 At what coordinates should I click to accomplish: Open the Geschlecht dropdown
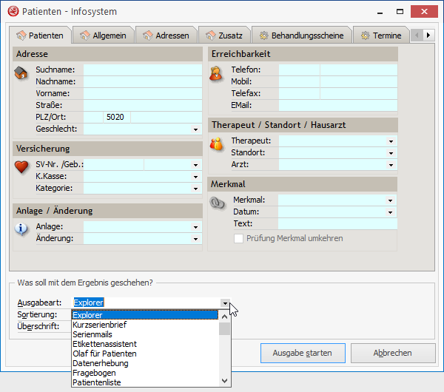click(x=196, y=129)
